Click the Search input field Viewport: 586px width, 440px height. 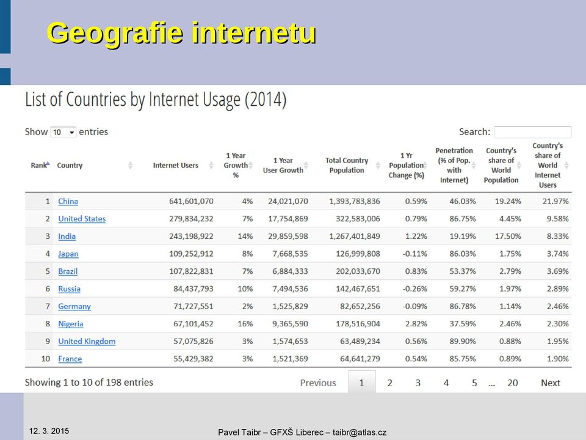(x=532, y=132)
